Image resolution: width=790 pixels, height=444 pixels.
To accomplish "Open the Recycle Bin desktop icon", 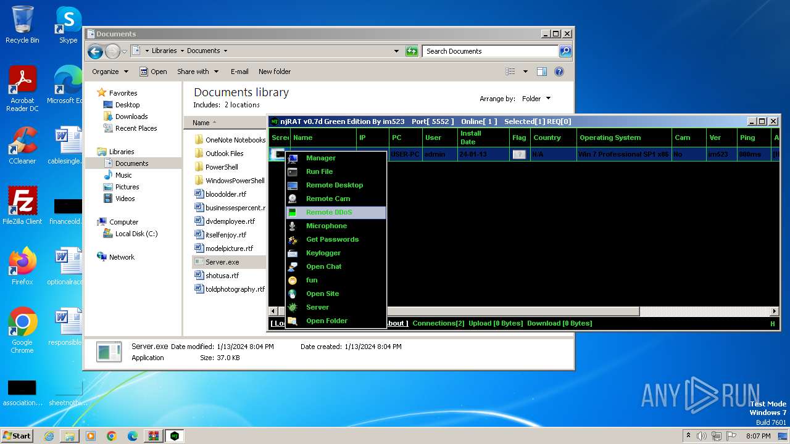I will [x=22, y=25].
